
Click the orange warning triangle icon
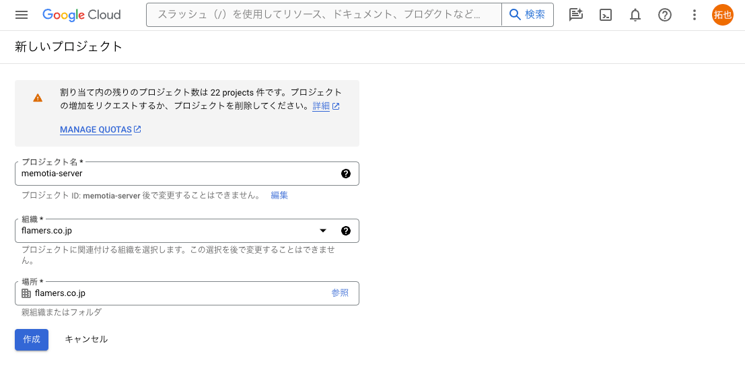click(38, 98)
